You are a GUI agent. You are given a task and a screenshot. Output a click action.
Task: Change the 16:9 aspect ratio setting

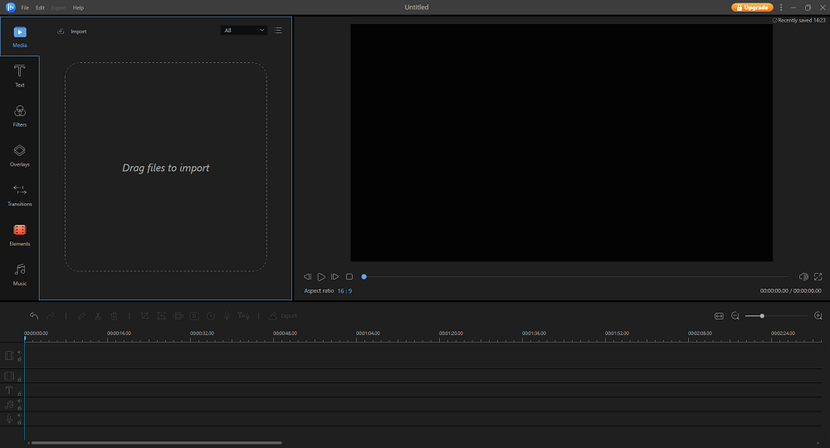point(344,291)
